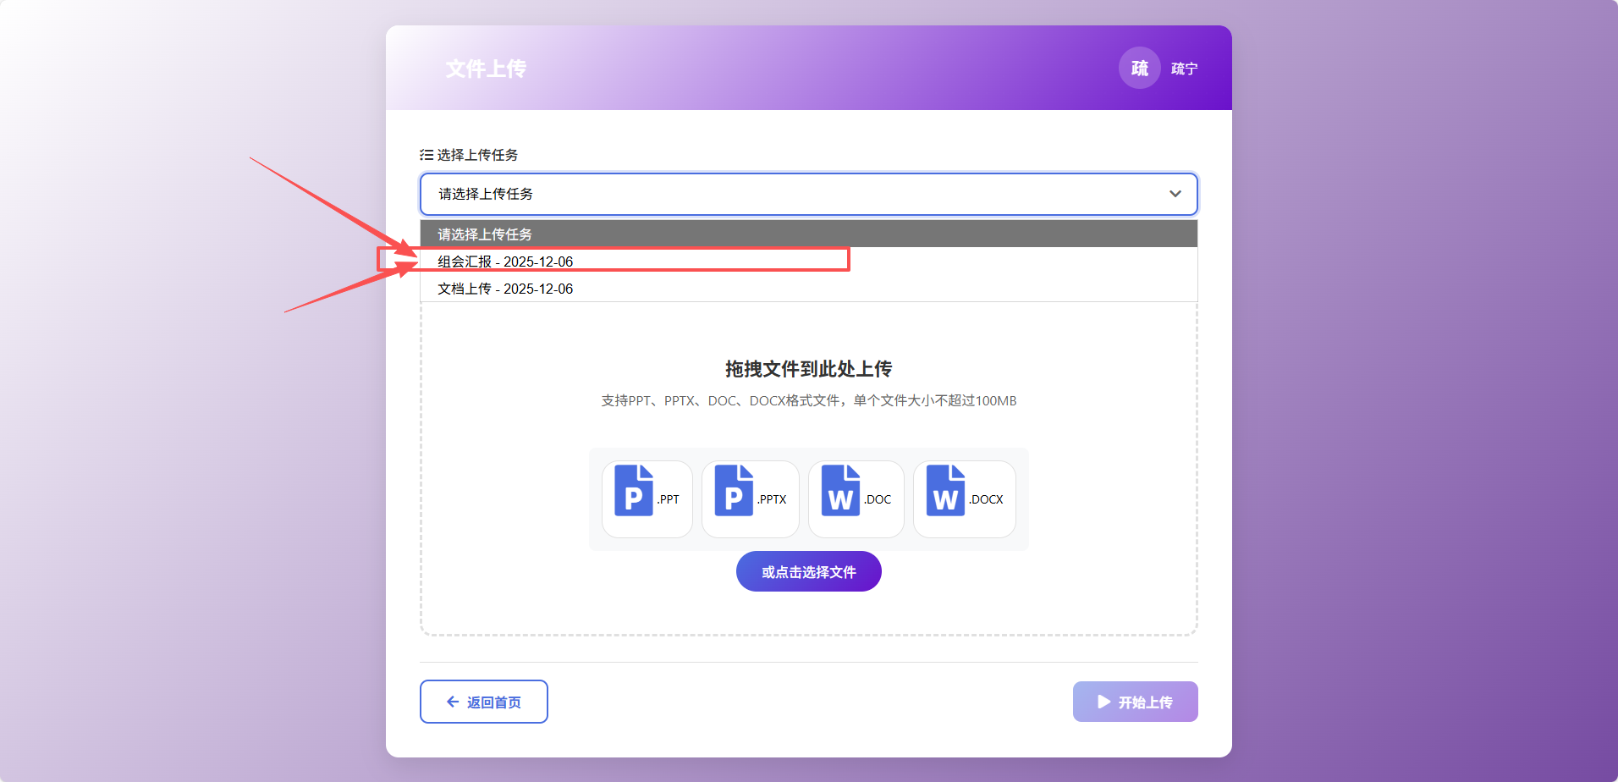
Task: Click the 开始上传 button
Action: point(1136,702)
